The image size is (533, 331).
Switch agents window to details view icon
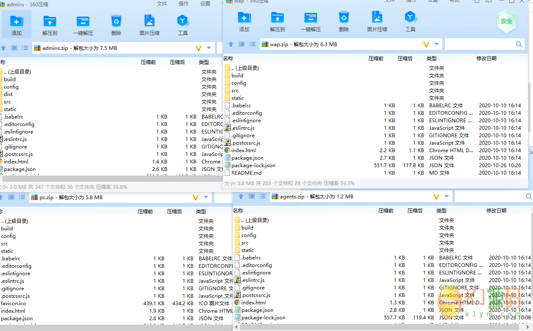(252, 196)
